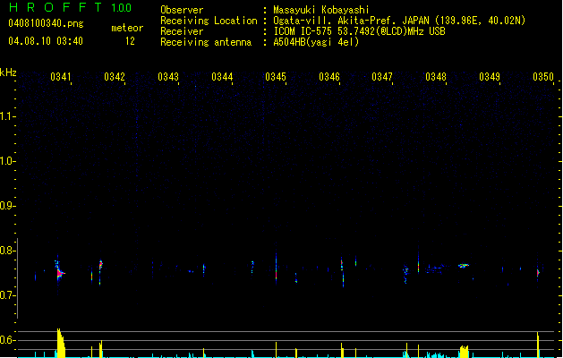Viewport: 563px width, 358px height.
Task: Click the tallest yellow power bar near 0341
Action: (61, 343)
